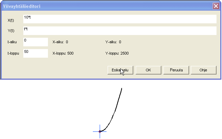Screen dimensions: 222x139
Task: Click the Y-alku: 0 readout
Action: pos(113,42)
